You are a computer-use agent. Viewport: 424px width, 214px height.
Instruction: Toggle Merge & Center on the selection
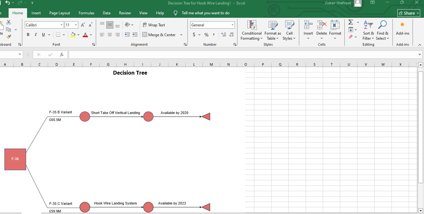click(x=161, y=35)
